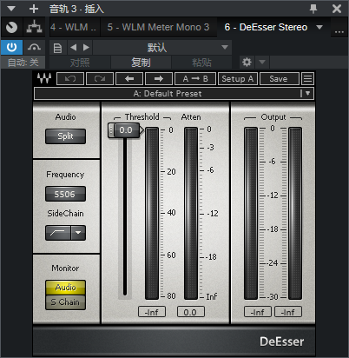Open the gear settings icon
Screen dimensions: 349x358
click(x=247, y=62)
